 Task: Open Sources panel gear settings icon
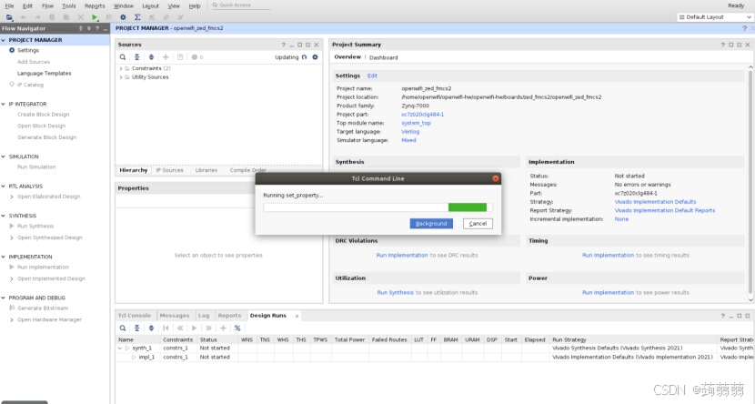tap(315, 57)
